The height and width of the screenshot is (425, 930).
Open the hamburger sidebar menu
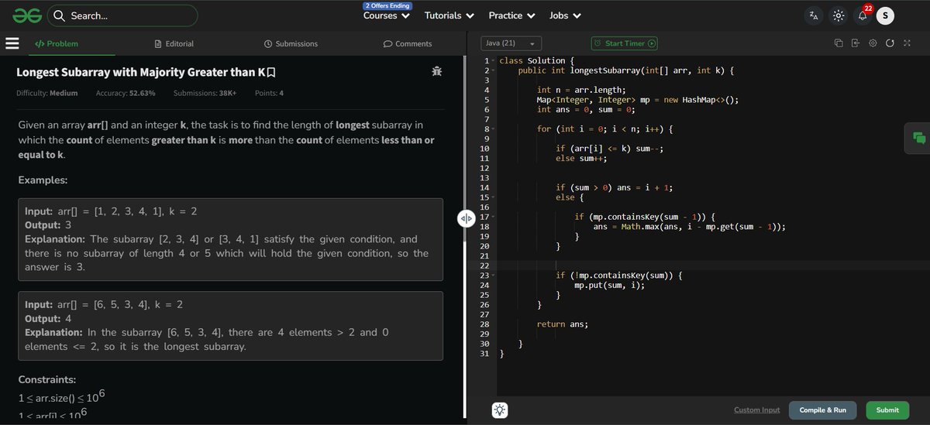pyautogui.click(x=12, y=43)
